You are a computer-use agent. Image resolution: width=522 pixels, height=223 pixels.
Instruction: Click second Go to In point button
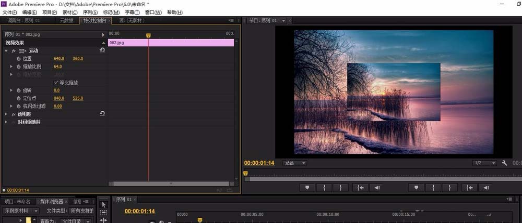[469, 188]
